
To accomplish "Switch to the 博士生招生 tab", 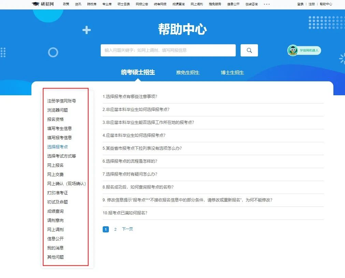I will point(232,72).
